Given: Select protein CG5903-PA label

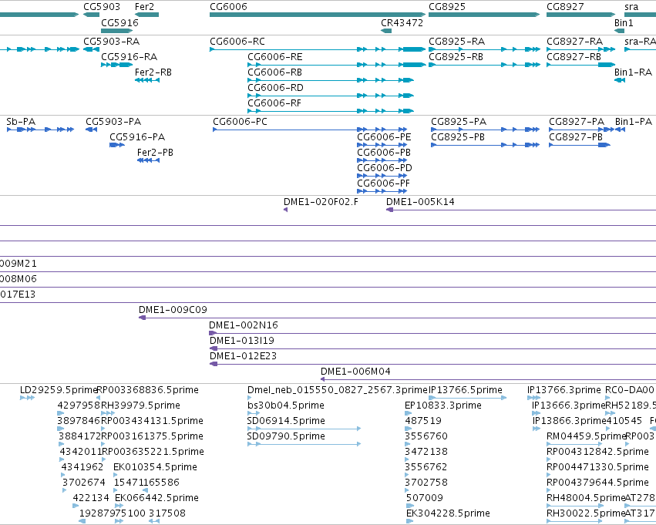Looking at the screenshot, I should [113, 122].
